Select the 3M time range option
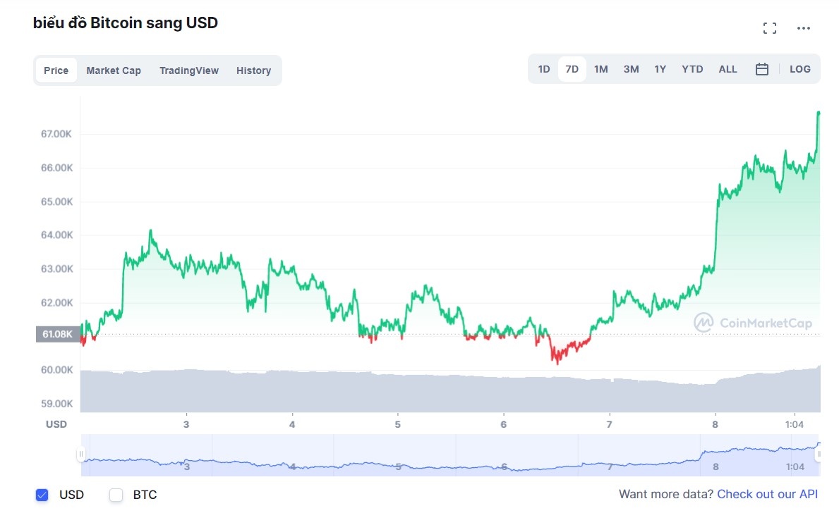The height and width of the screenshot is (525, 839). 630,68
